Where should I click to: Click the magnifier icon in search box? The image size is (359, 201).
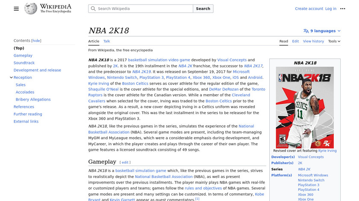tap(93, 9)
